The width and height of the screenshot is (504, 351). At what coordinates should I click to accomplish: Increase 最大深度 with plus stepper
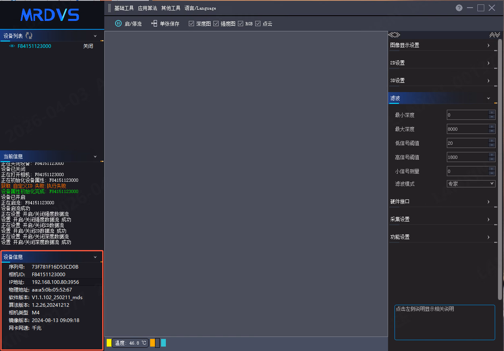[x=492, y=127]
